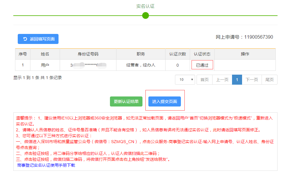Click the 经营者，经办人 position cell

141,65
